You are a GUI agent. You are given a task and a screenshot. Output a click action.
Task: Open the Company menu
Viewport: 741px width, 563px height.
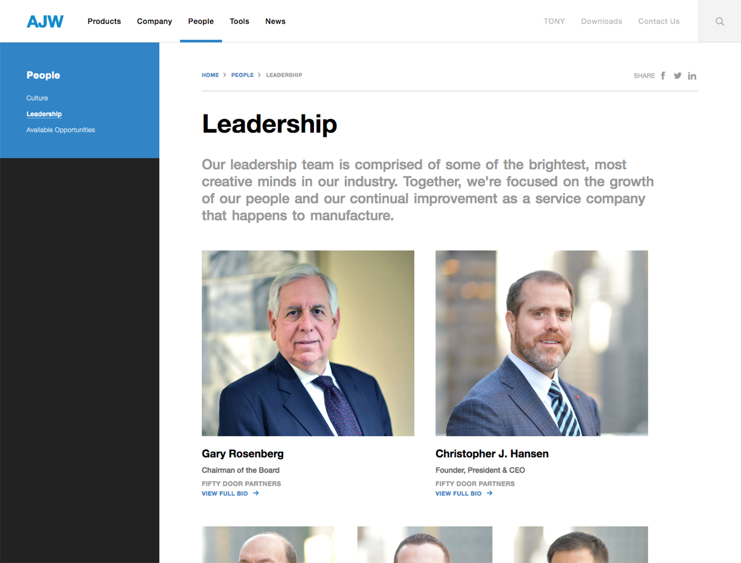pyautogui.click(x=155, y=21)
